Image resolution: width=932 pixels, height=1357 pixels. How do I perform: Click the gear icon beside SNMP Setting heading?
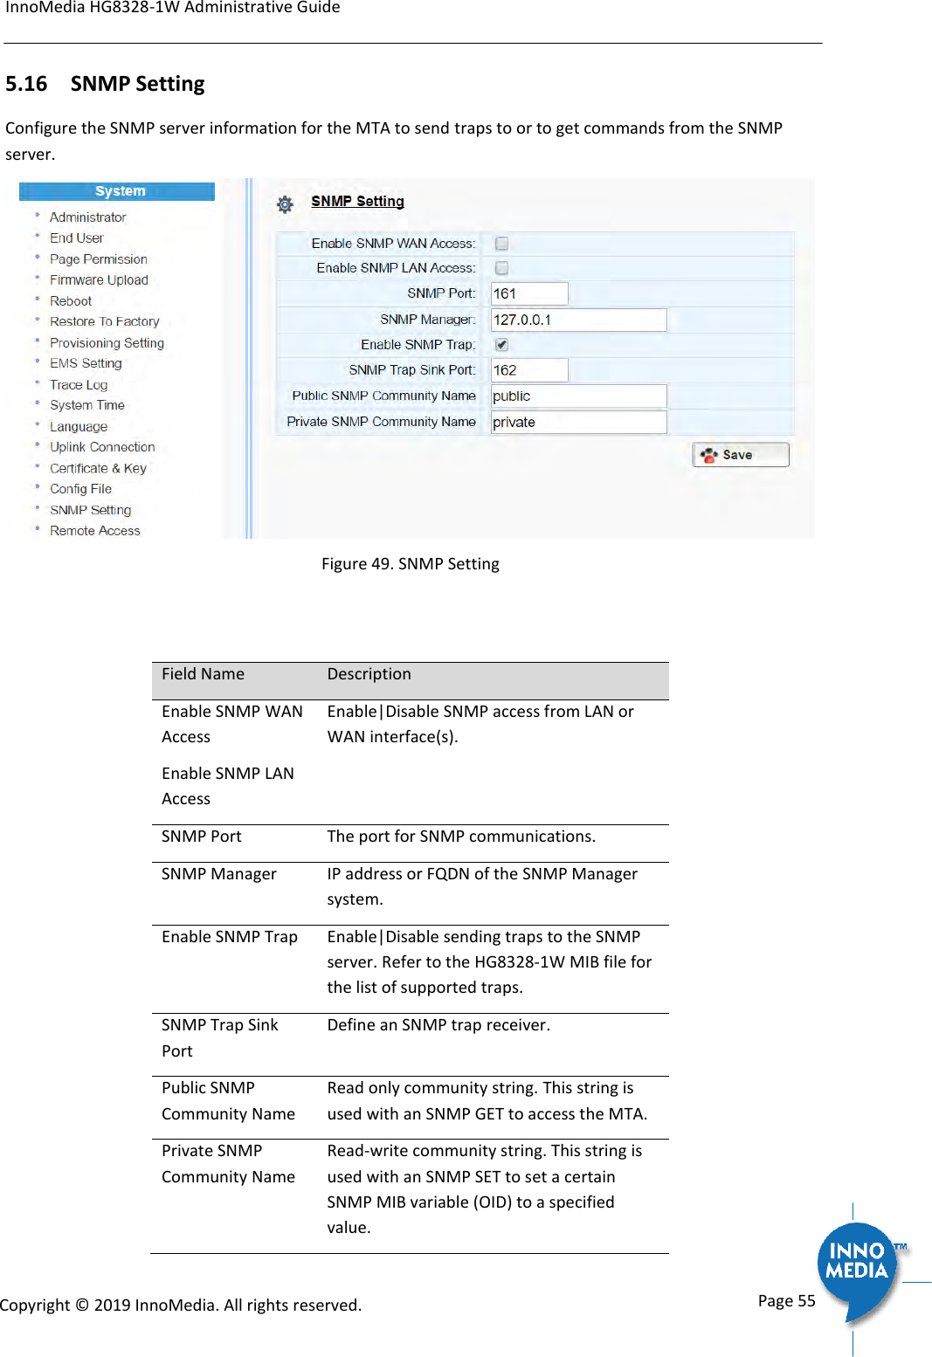coord(284,202)
